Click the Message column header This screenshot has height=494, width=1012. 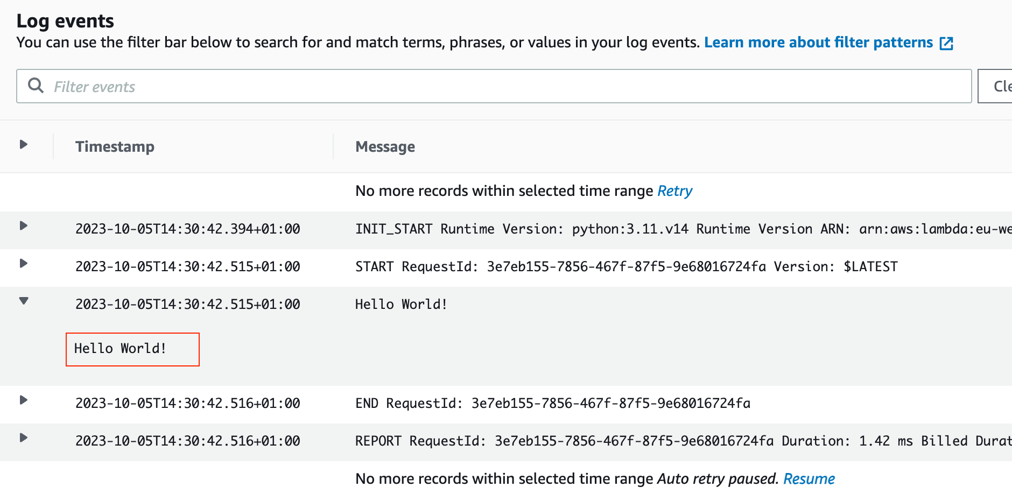[385, 147]
